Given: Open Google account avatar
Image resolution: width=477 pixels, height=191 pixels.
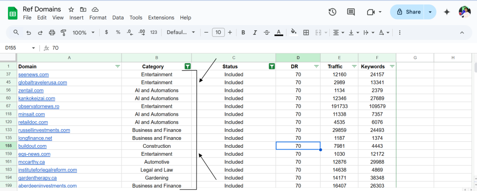Looking at the screenshot, I should [x=464, y=12].
